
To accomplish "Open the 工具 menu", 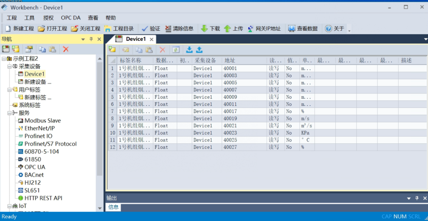I will (29, 18).
